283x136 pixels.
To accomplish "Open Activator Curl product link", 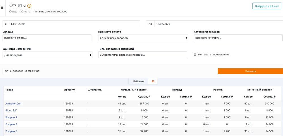I will coord(13,103).
